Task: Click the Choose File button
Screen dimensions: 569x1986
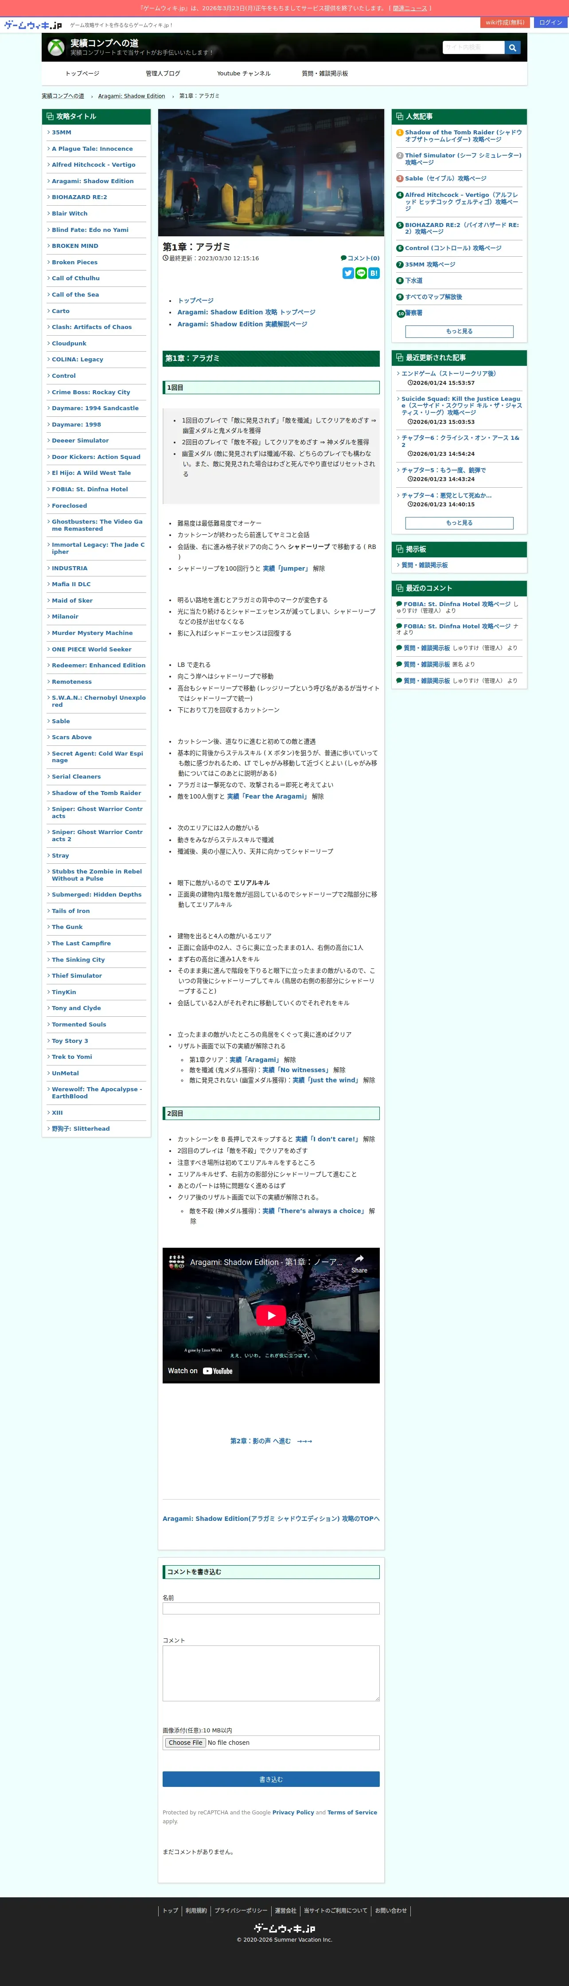Action: pyautogui.click(x=185, y=1743)
